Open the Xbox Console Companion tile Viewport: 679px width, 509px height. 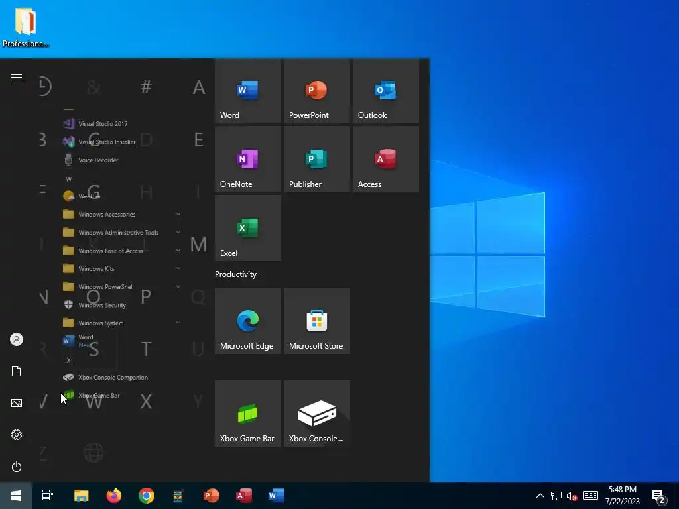click(316, 414)
